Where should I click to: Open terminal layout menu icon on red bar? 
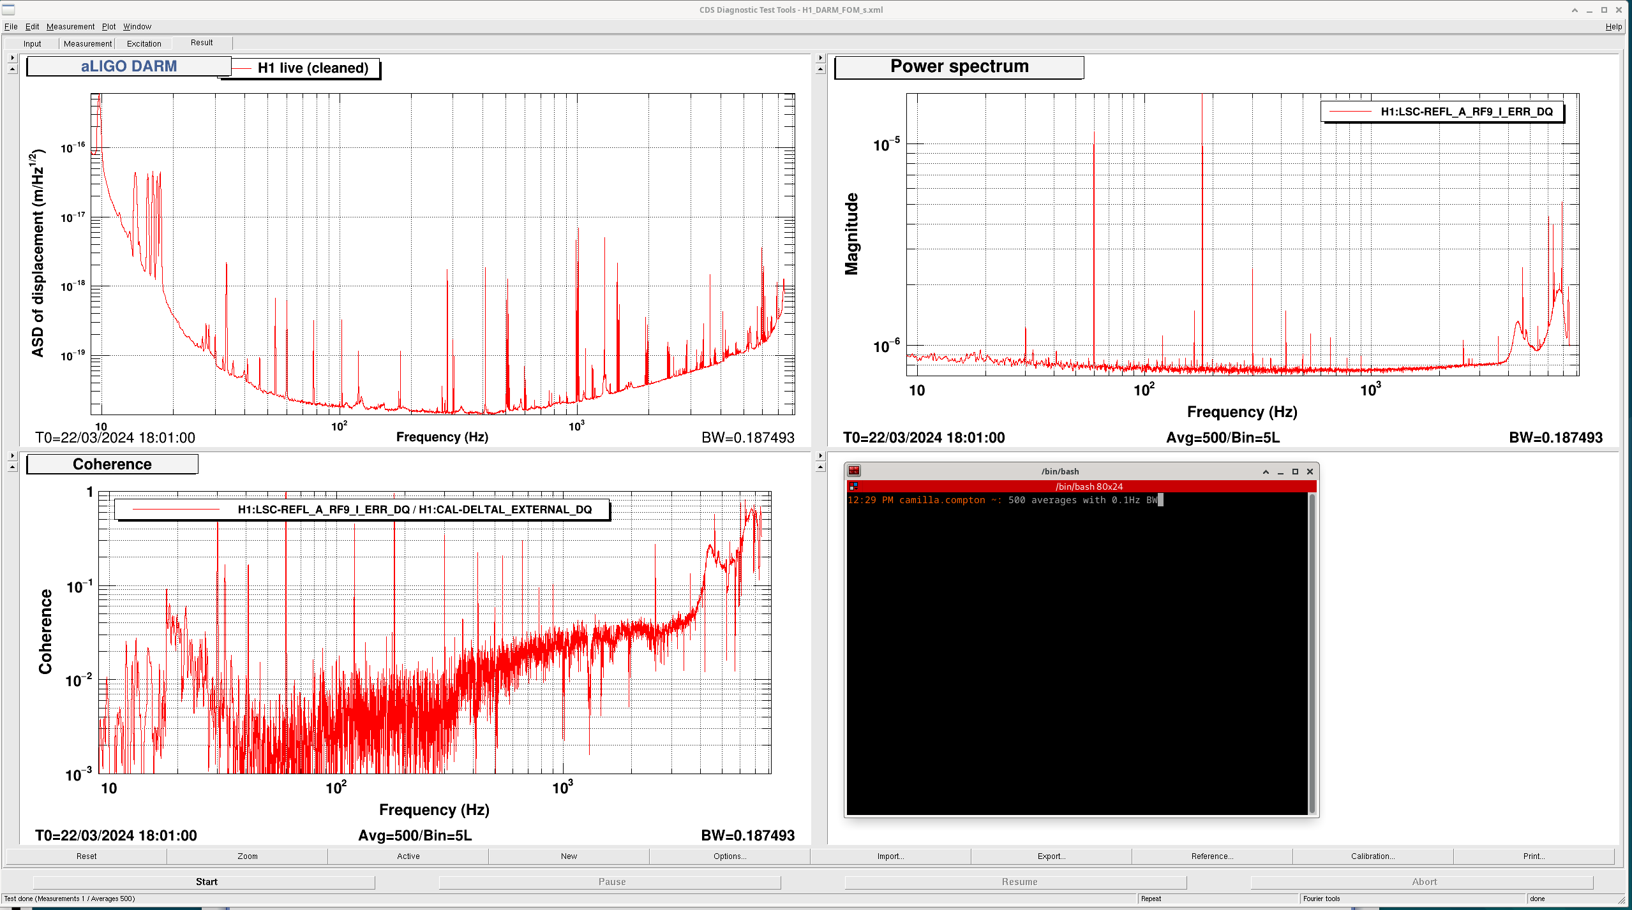pyautogui.click(x=853, y=487)
